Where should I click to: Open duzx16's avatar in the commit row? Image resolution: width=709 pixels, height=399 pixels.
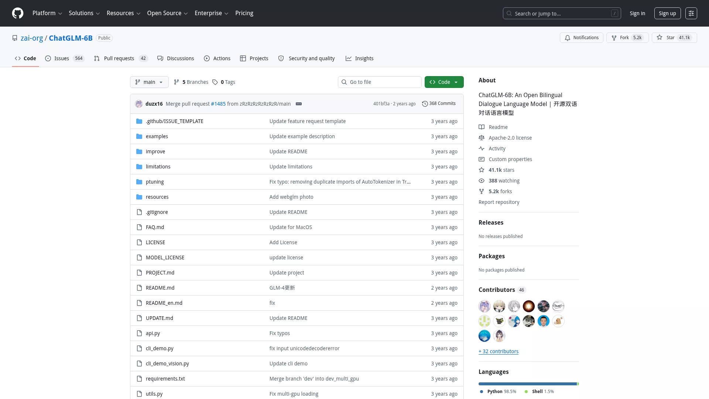point(139,104)
